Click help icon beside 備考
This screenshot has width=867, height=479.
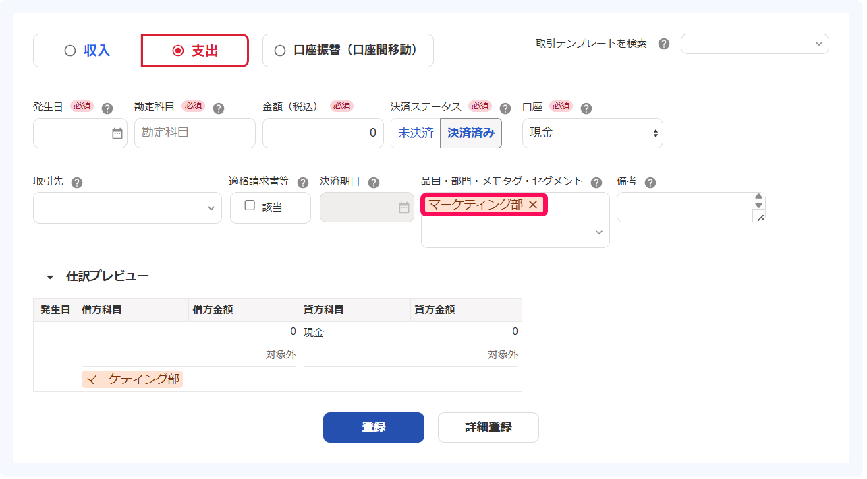pos(650,183)
